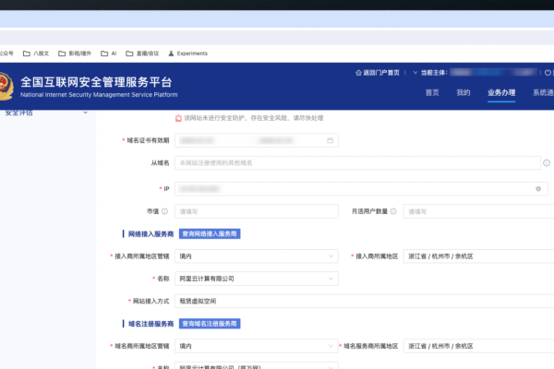
Task: Select the 业务办理 tab
Action: pos(501,92)
